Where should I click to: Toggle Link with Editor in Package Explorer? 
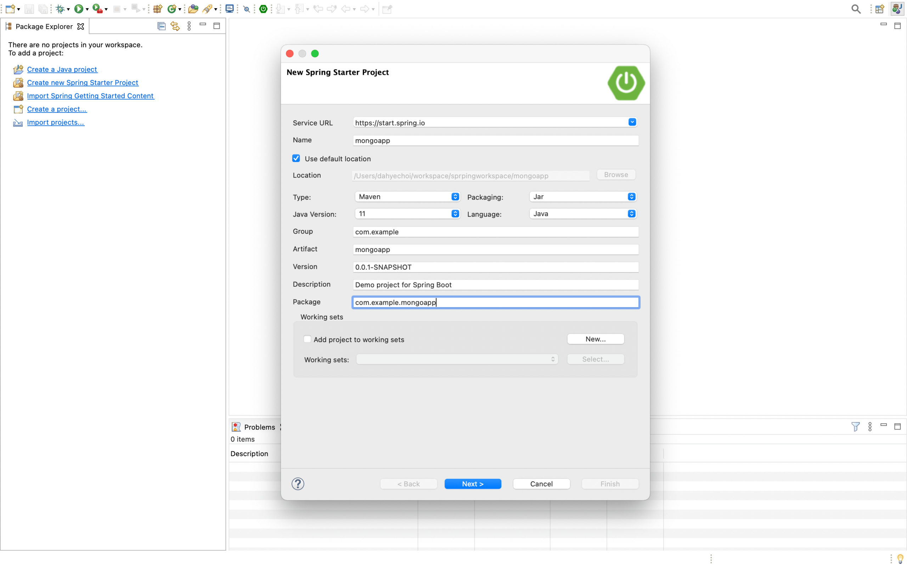pyautogui.click(x=175, y=26)
